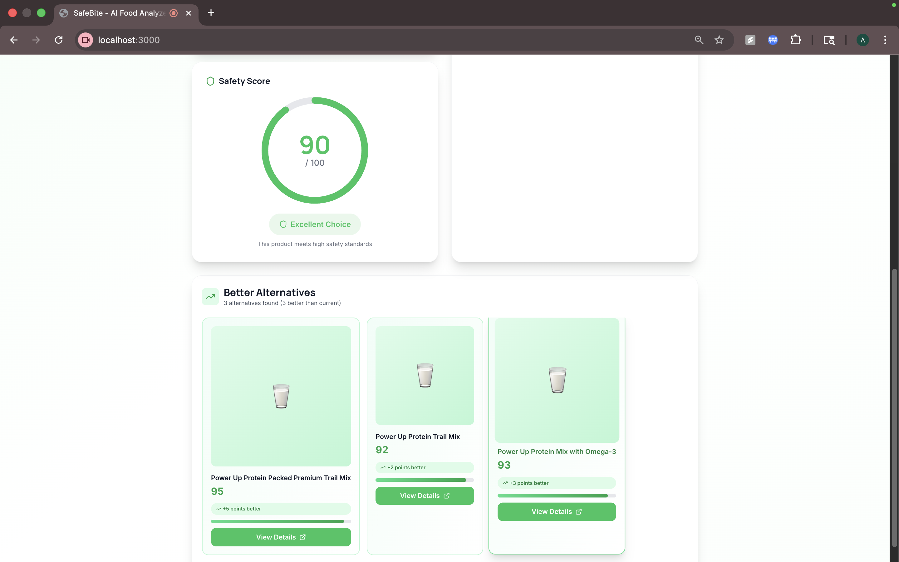899x562 pixels.
Task: Open the browser extensions puzzle icon
Action: 795,40
